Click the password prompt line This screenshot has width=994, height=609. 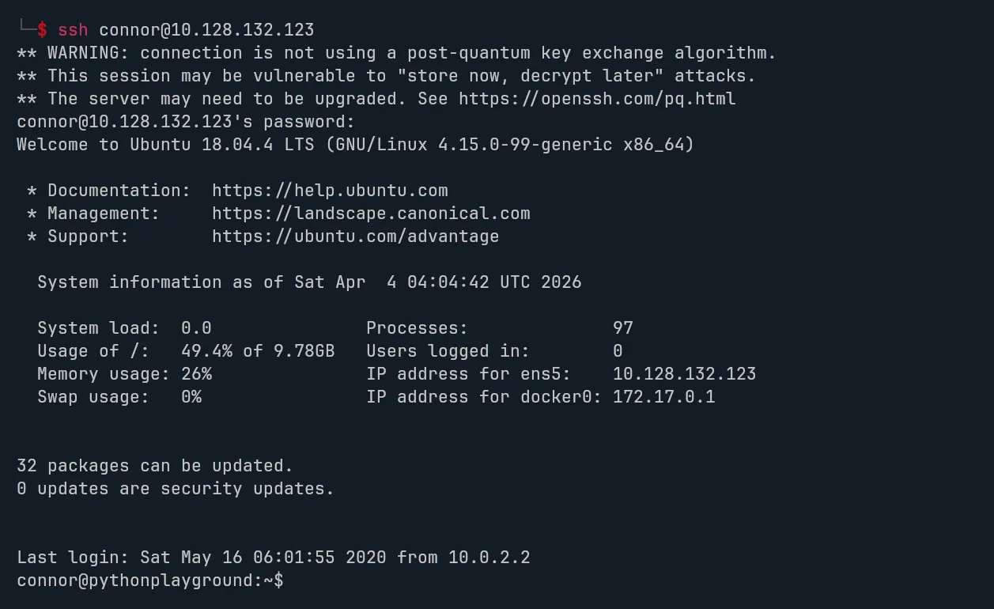pos(186,122)
